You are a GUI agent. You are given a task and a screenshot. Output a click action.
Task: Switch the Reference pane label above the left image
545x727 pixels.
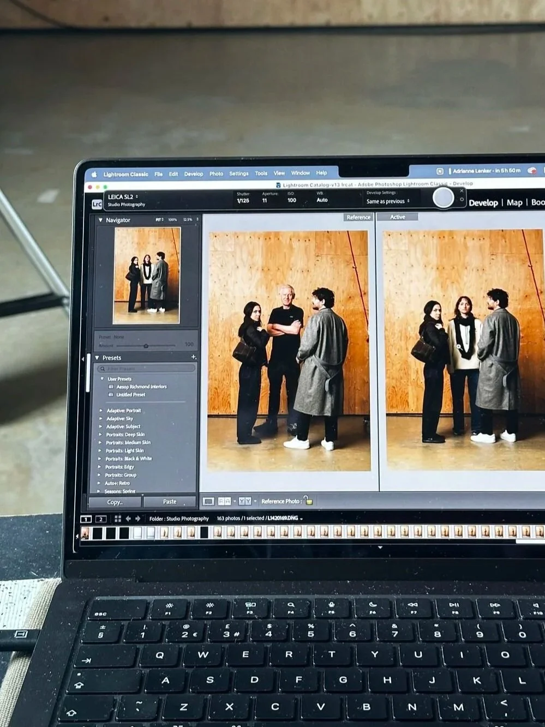pyautogui.click(x=358, y=217)
